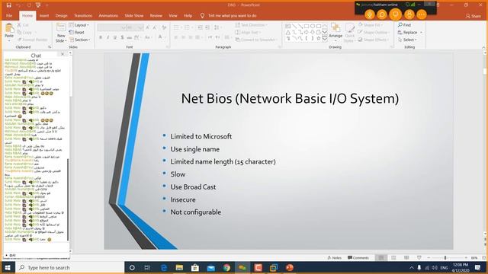The height and width of the screenshot is (274, 488).
Task: Switch to the Slide Show tab
Action: click(134, 15)
